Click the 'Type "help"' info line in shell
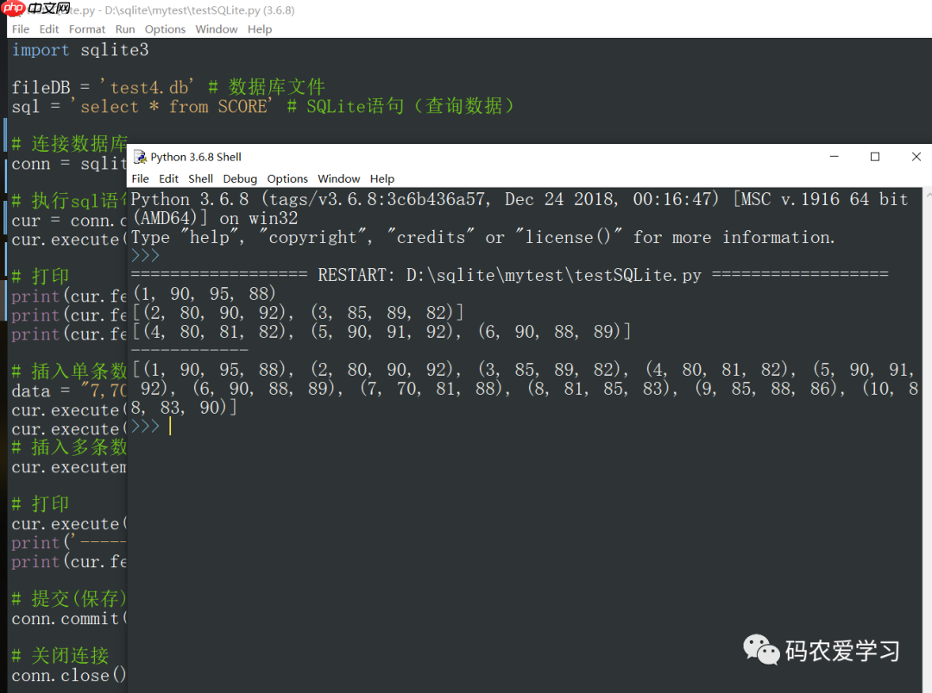The width and height of the screenshot is (932, 693). tap(482, 237)
